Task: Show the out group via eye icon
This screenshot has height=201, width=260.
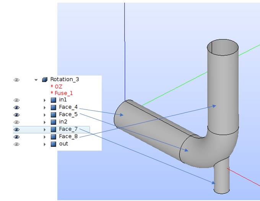Action: [16, 144]
